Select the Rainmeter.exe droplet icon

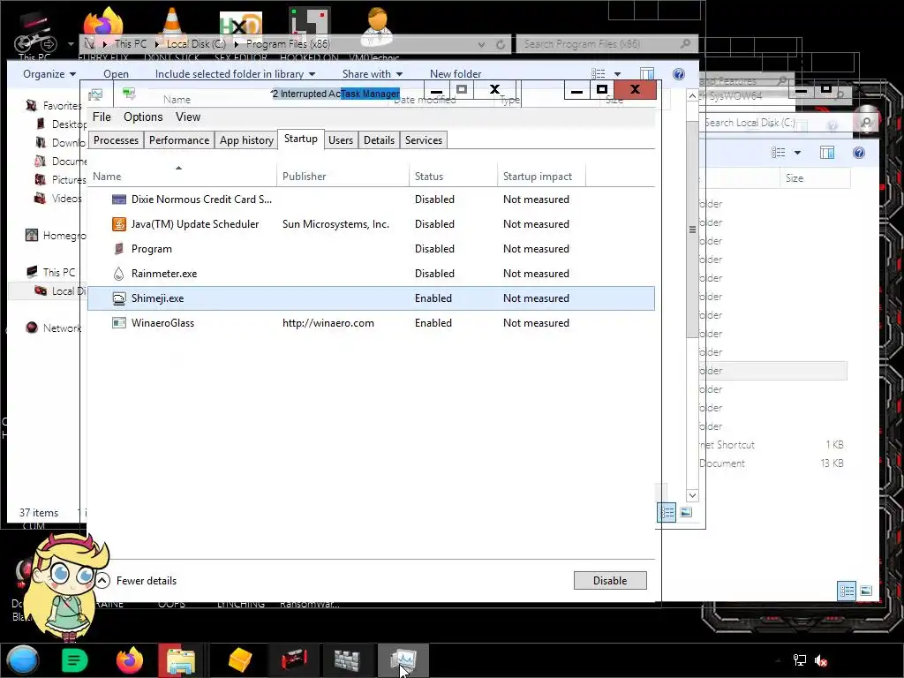click(119, 274)
